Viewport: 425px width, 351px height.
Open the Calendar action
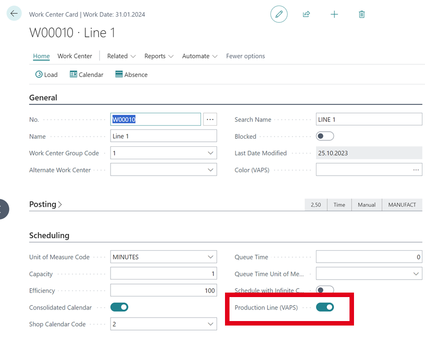point(86,74)
